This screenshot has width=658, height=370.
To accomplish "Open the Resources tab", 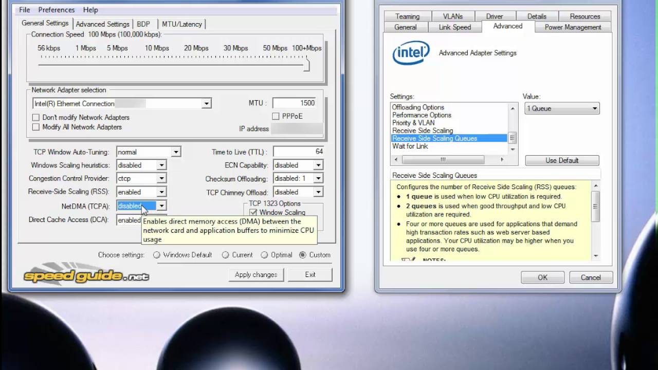I will tap(585, 16).
